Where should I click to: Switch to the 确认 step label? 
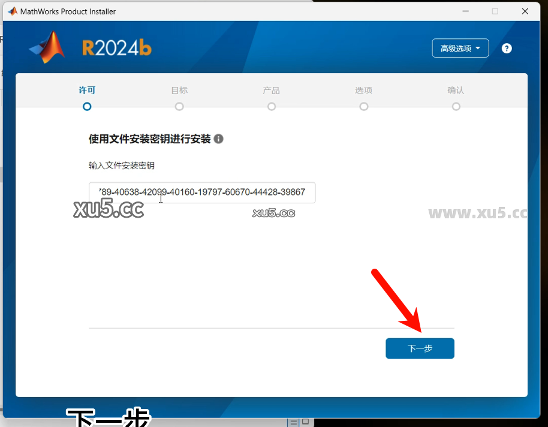[456, 90]
